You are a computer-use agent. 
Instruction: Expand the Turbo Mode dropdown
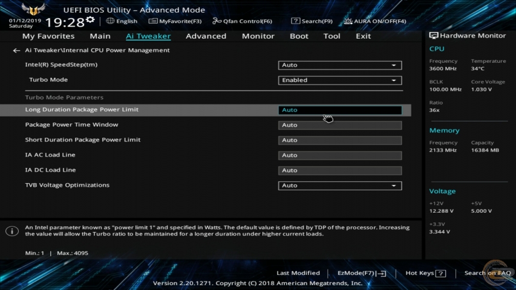(x=340, y=80)
